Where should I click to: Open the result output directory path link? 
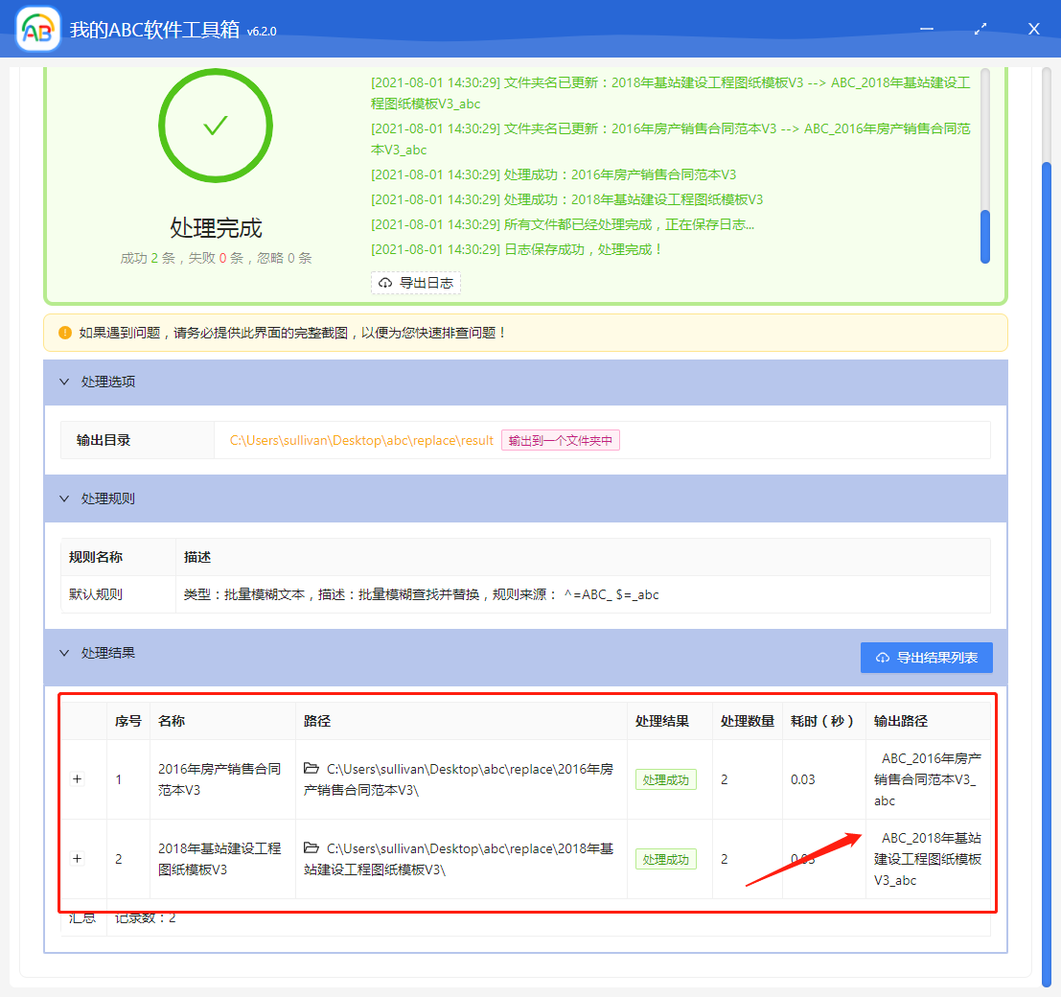tap(358, 440)
